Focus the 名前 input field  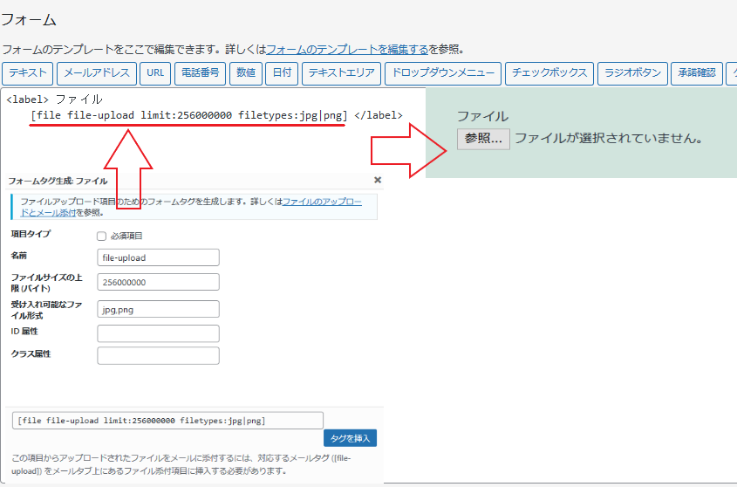pos(158,257)
